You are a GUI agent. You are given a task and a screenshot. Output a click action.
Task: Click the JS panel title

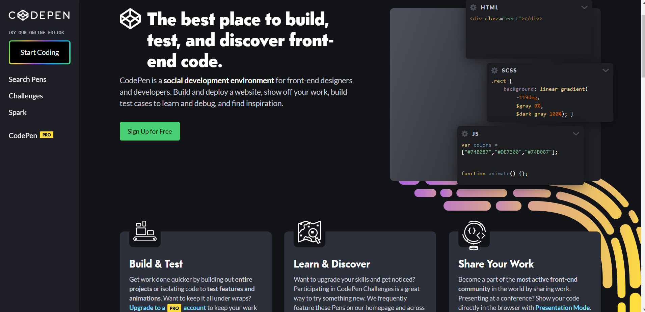pyautogui.click(x=475, y=134)
